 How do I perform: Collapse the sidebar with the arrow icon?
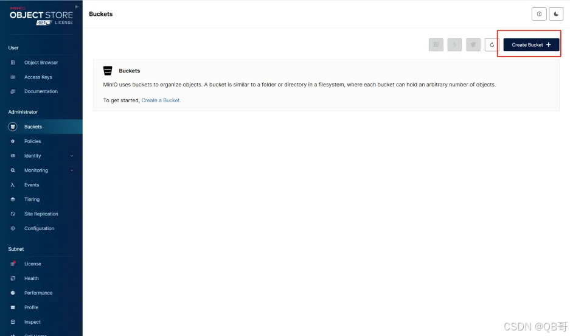76,7
